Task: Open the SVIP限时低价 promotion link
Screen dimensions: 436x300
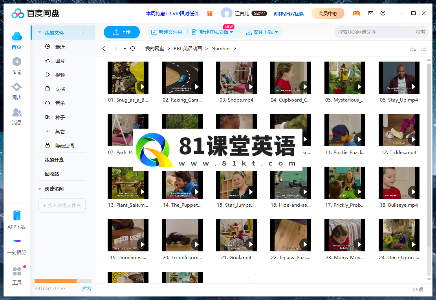Action: [173, 14]
